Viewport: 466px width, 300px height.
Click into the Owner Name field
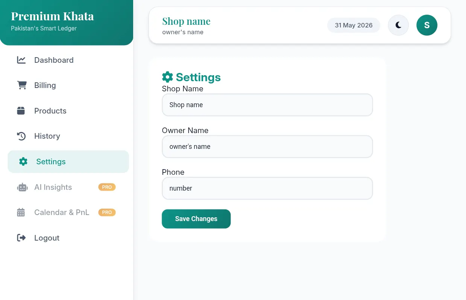click(x=267, y=147)
